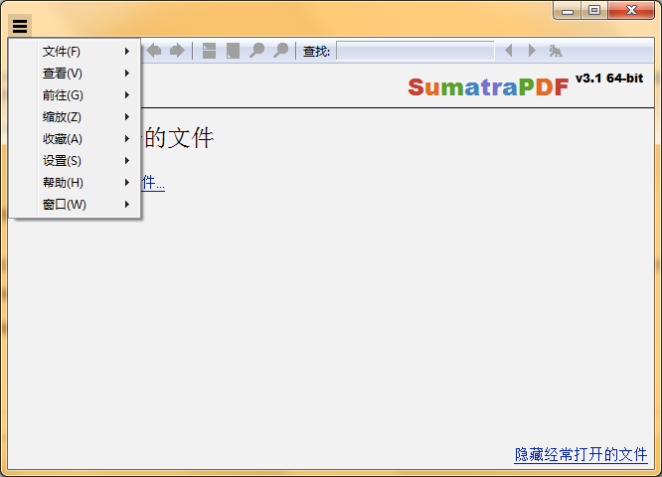
Task: Expand submenu arrow beside 窗口(W)
Action: pyautogui.click(x=126, y=205)
